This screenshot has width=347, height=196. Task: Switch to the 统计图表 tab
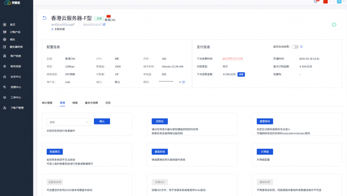(x=47, y=102)
